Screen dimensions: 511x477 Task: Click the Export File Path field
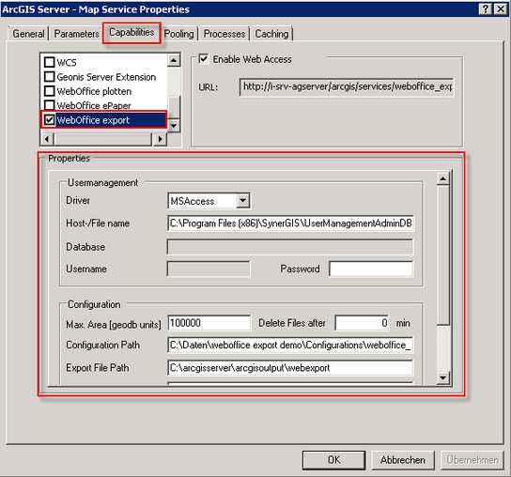click(x=290, y=368)
